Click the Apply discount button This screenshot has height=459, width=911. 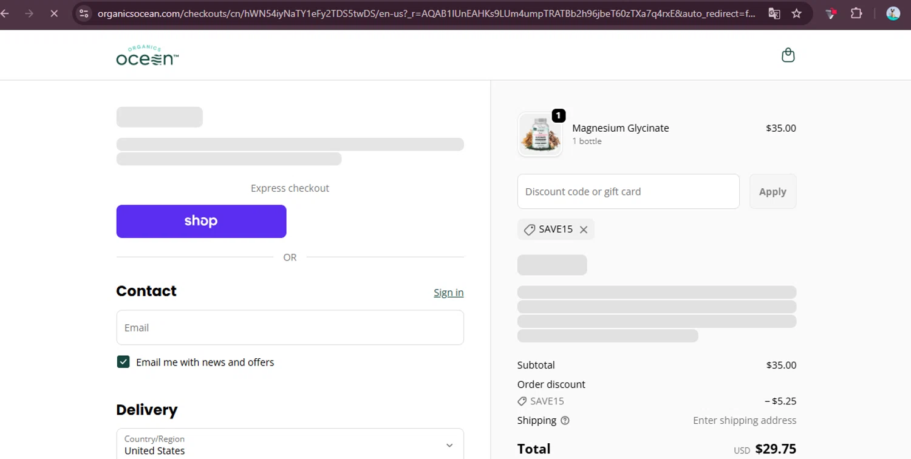pos(773,191)
